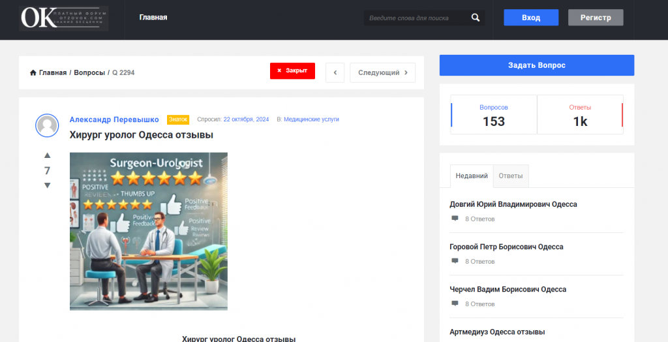Upvote the question with up arrow
Image resolution: width=668 pixels, height=342 pixels.
[47, 155]
